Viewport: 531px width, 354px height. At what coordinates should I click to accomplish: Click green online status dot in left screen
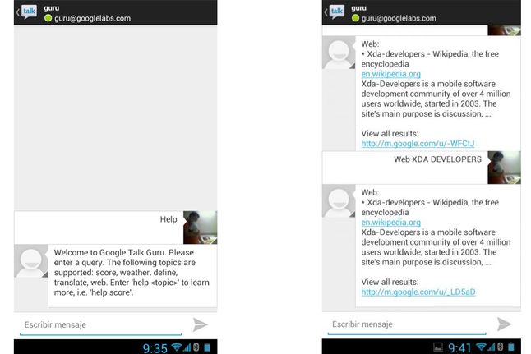coord(48,18)
